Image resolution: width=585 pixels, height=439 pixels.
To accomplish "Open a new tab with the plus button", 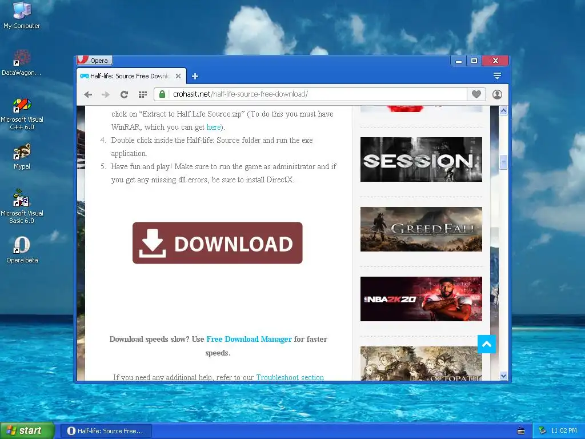I will (x=195, y=77).
